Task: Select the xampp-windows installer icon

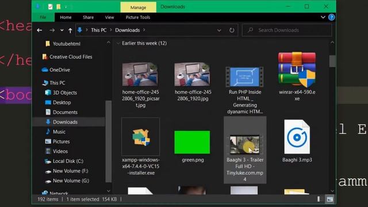Action: [x=140, y=137]
